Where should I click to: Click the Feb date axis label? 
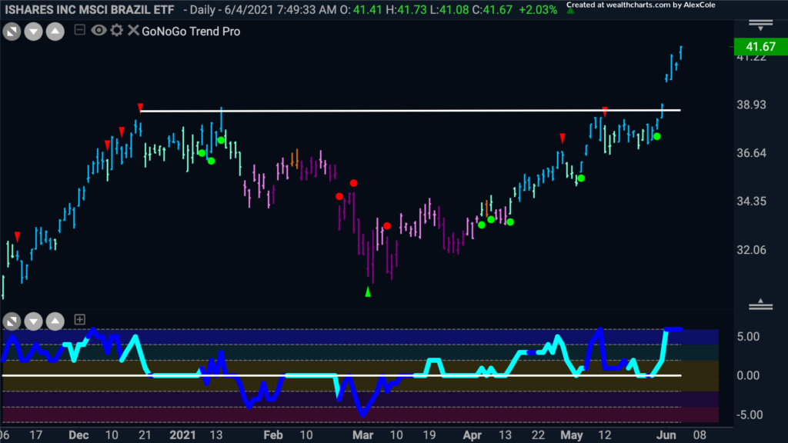[x=273, y=435]
